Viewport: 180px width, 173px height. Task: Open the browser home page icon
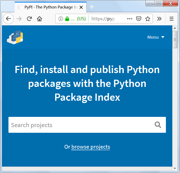pyautogui.click(x=39, y=19)
